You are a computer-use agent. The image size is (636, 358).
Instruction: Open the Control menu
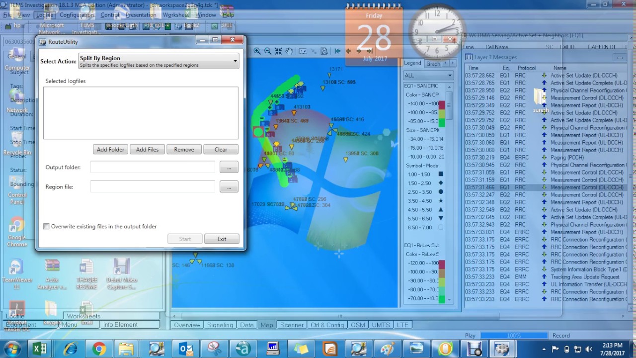(110, 15)
